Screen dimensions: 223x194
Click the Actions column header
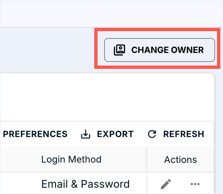pyautogui.click(x=181, y=160)
